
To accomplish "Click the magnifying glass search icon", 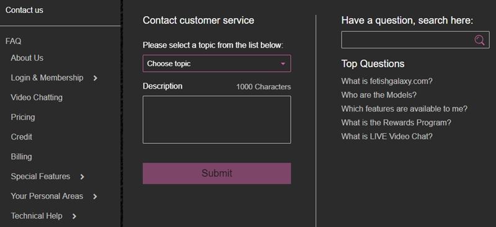I will [x=479, y=40].
